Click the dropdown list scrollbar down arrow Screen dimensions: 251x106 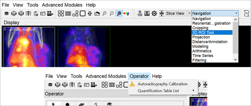[235, 60]
